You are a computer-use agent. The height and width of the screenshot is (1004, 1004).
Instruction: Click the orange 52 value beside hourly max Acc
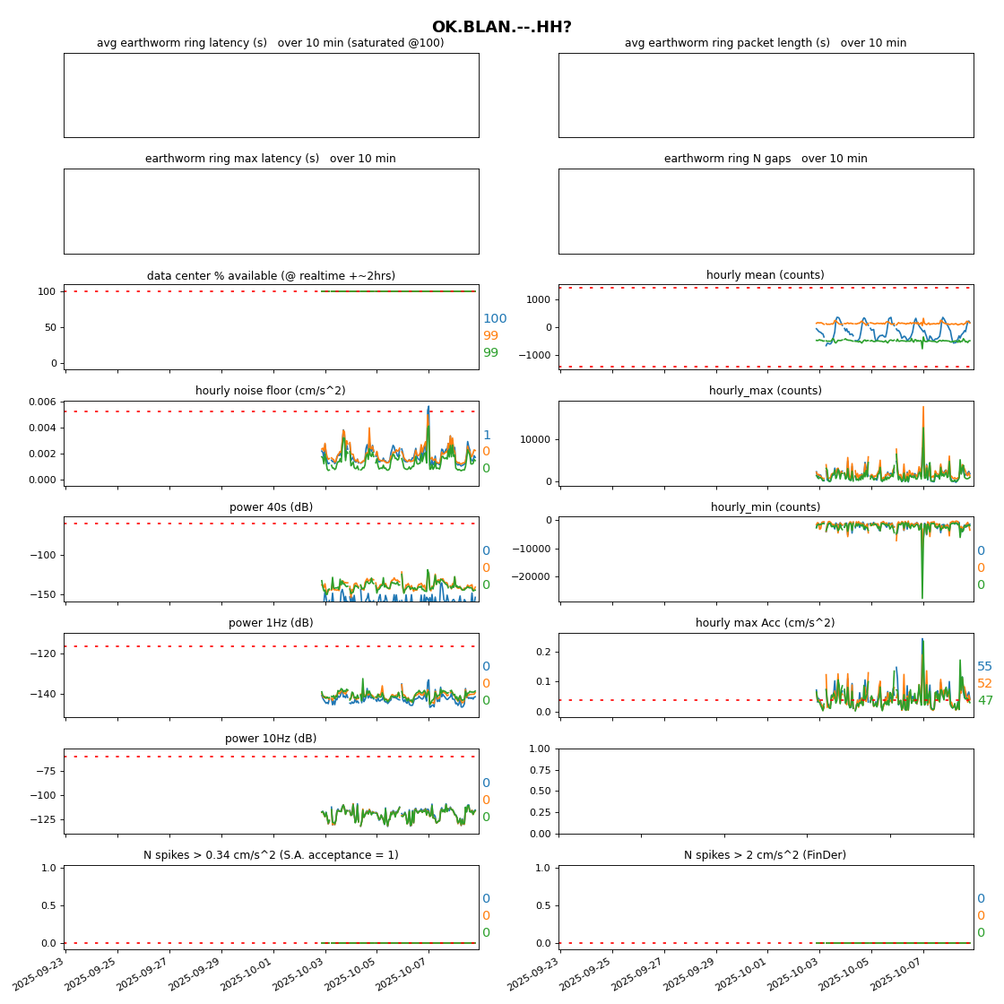click(x=984, y=684)
